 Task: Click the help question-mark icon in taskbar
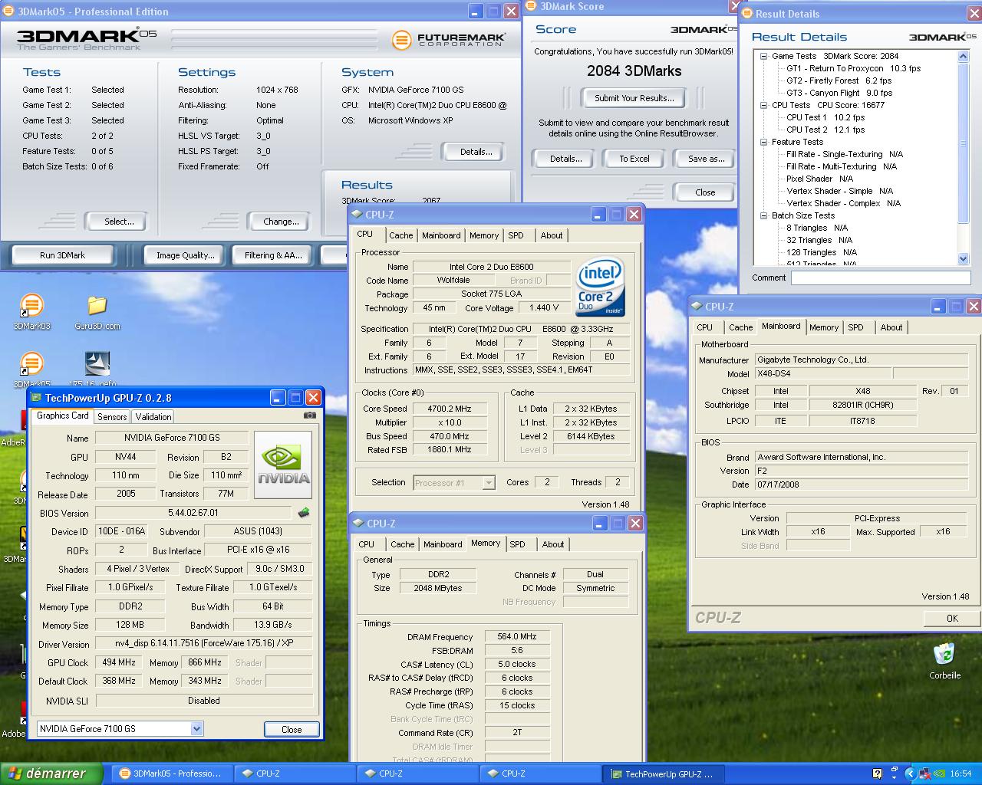pos(876,774)
